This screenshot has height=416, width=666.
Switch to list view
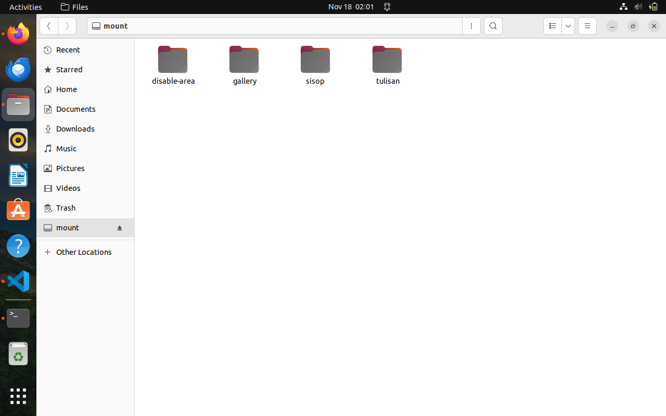click(553, 26)
